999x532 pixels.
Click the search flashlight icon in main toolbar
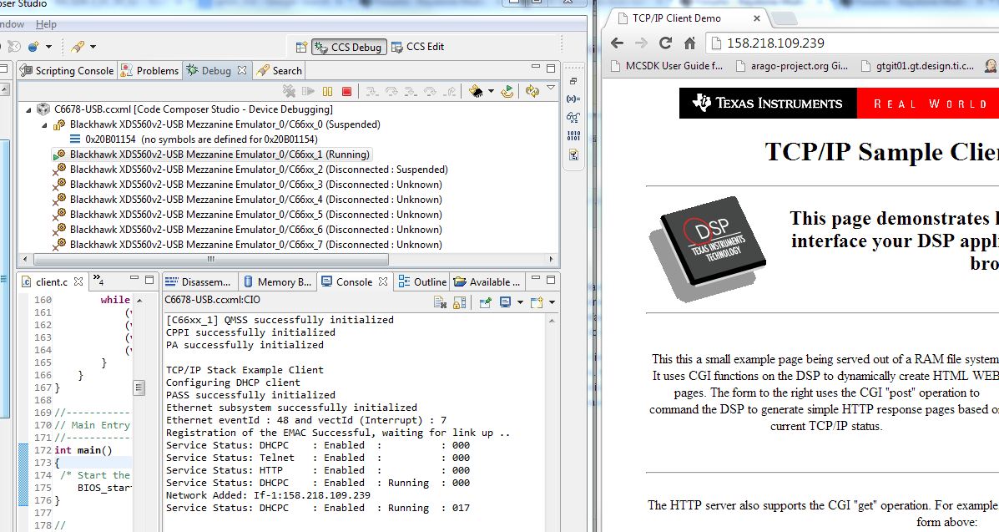(78, 47)
